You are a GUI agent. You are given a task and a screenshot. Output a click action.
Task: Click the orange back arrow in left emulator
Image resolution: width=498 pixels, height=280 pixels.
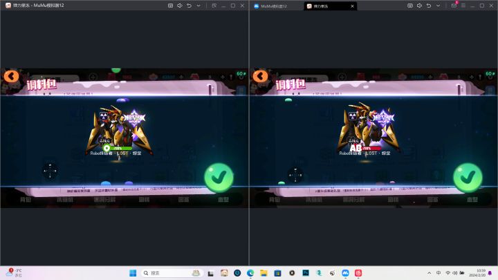click(x=12, y=76)
